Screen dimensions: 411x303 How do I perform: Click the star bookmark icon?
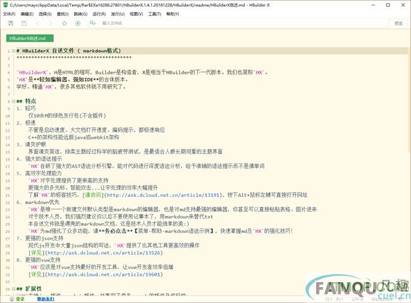64,23
